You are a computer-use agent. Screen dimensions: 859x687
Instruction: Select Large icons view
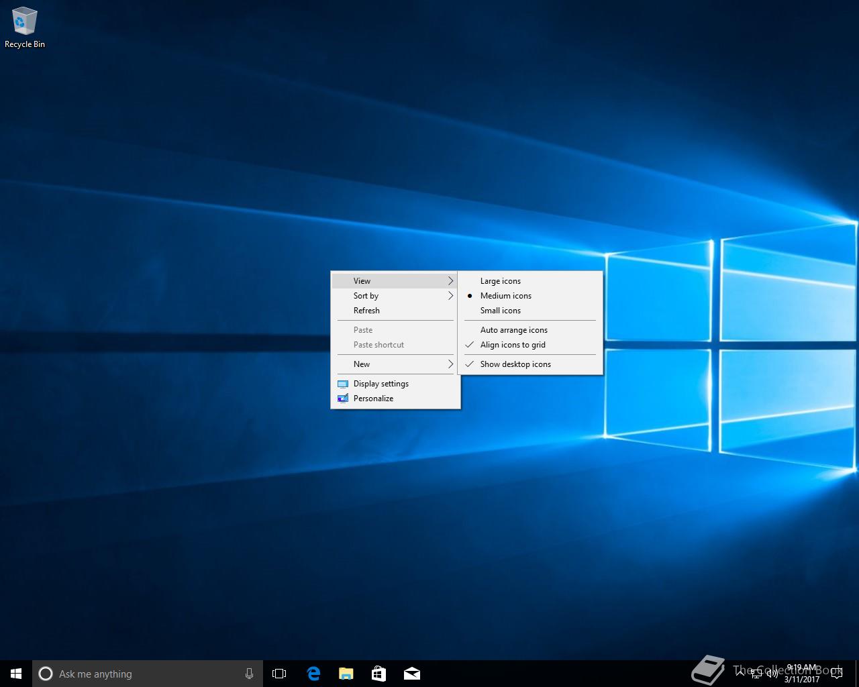(530, 281)
